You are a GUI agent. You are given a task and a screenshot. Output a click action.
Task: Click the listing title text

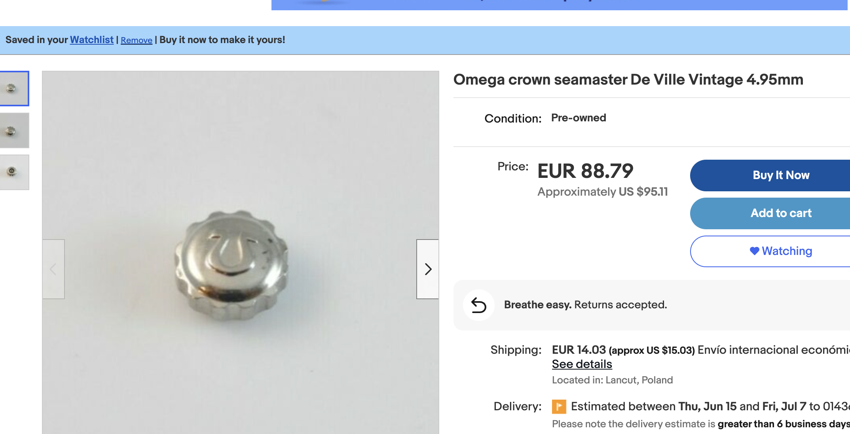pyautogui.click(x=628, y=80)
